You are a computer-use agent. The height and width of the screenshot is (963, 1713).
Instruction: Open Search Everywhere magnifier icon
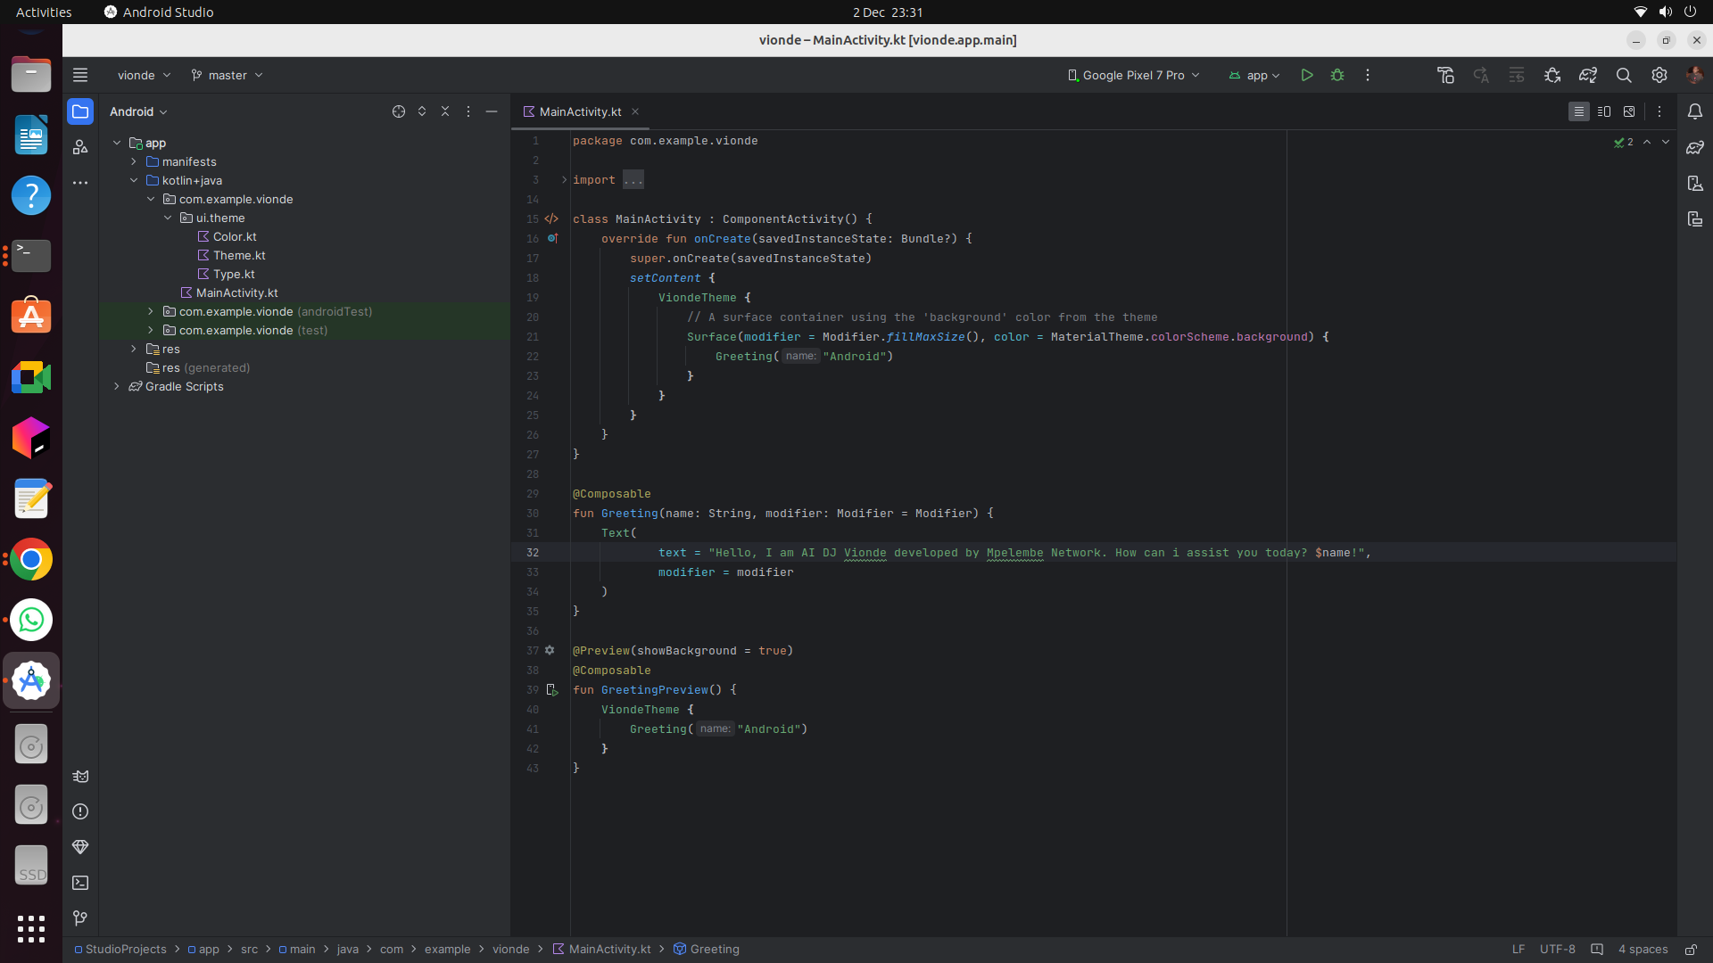[x=1624, y=76]
